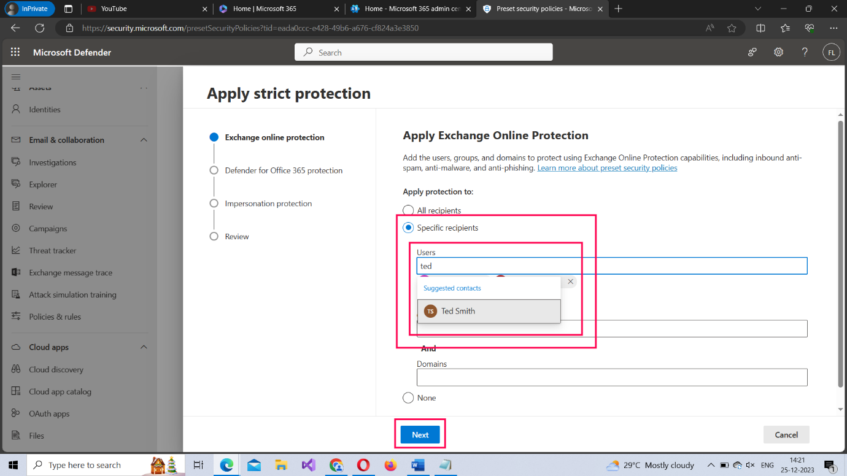
Task: Toggle the navigation hamburger menu
Action: pos(16,77)
